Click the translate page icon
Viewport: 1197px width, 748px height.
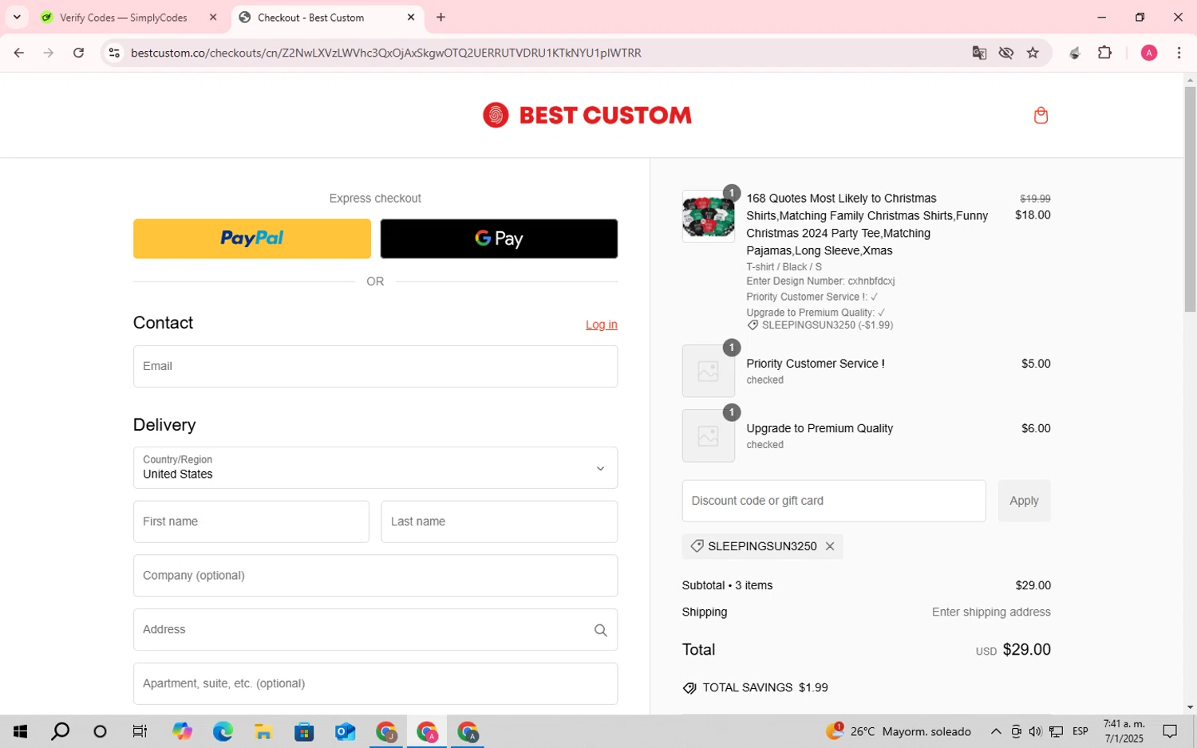[979, 53]
